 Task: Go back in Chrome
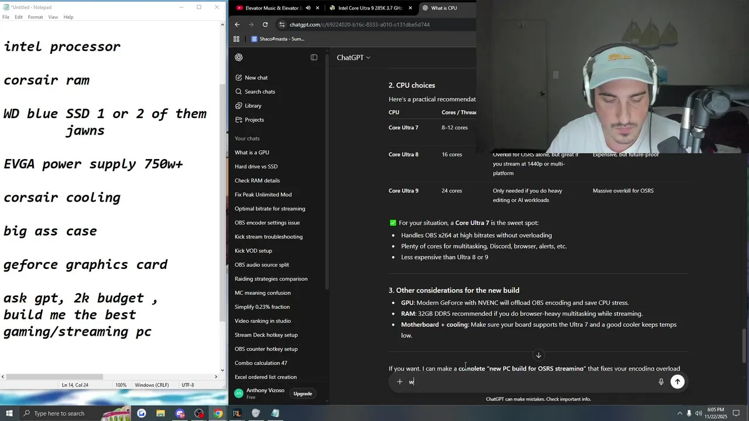[237, 25]
